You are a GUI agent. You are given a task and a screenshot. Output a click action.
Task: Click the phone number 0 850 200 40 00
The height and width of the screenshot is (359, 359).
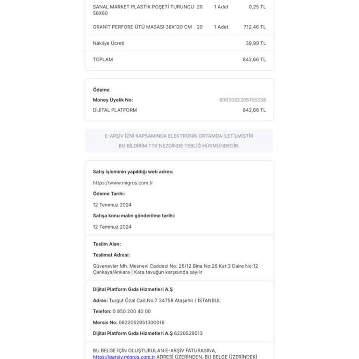[x=131, y=311]
